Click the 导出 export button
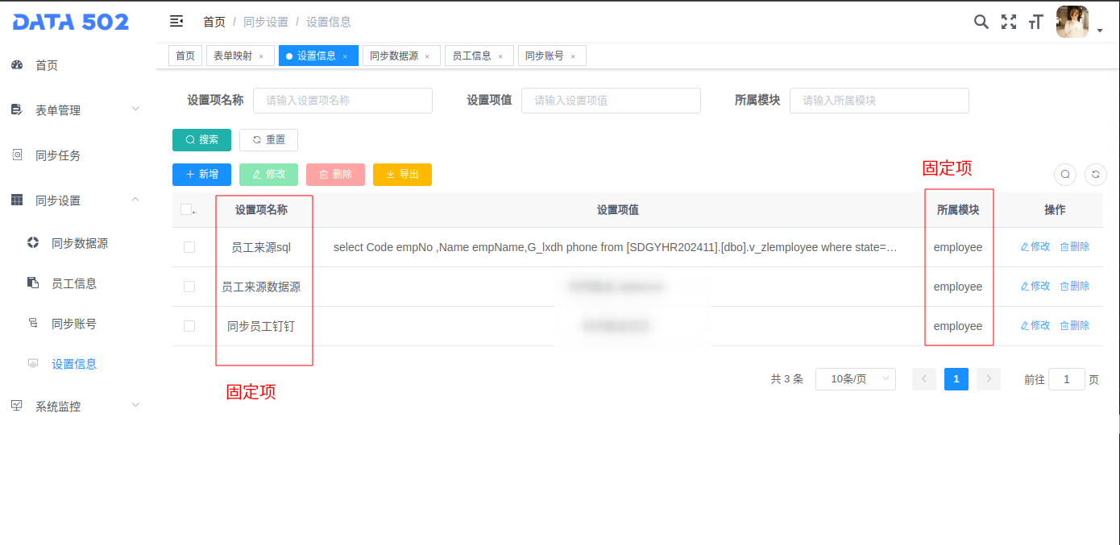 [x=402, y=174]
